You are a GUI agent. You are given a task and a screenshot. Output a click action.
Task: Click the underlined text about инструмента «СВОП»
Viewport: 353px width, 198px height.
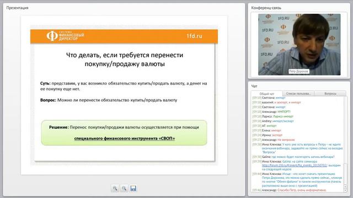125,138
